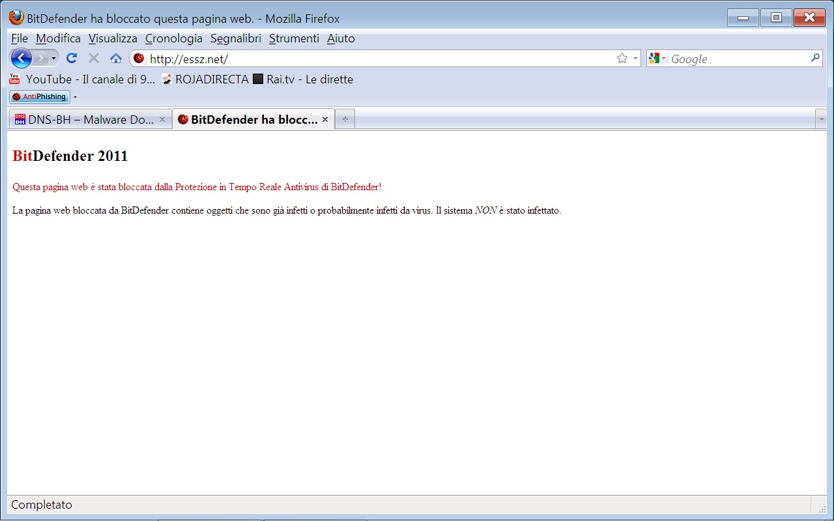The height and width of the screenshot is (521, 834).
Task: Reload the page with the refresh icon
Action: pos(72,59)
